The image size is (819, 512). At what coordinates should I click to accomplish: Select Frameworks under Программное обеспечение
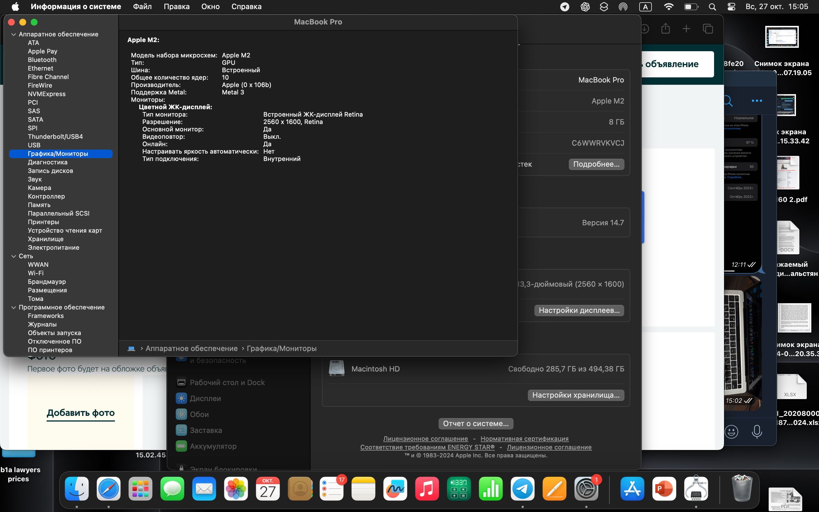[x=46, y=316]
